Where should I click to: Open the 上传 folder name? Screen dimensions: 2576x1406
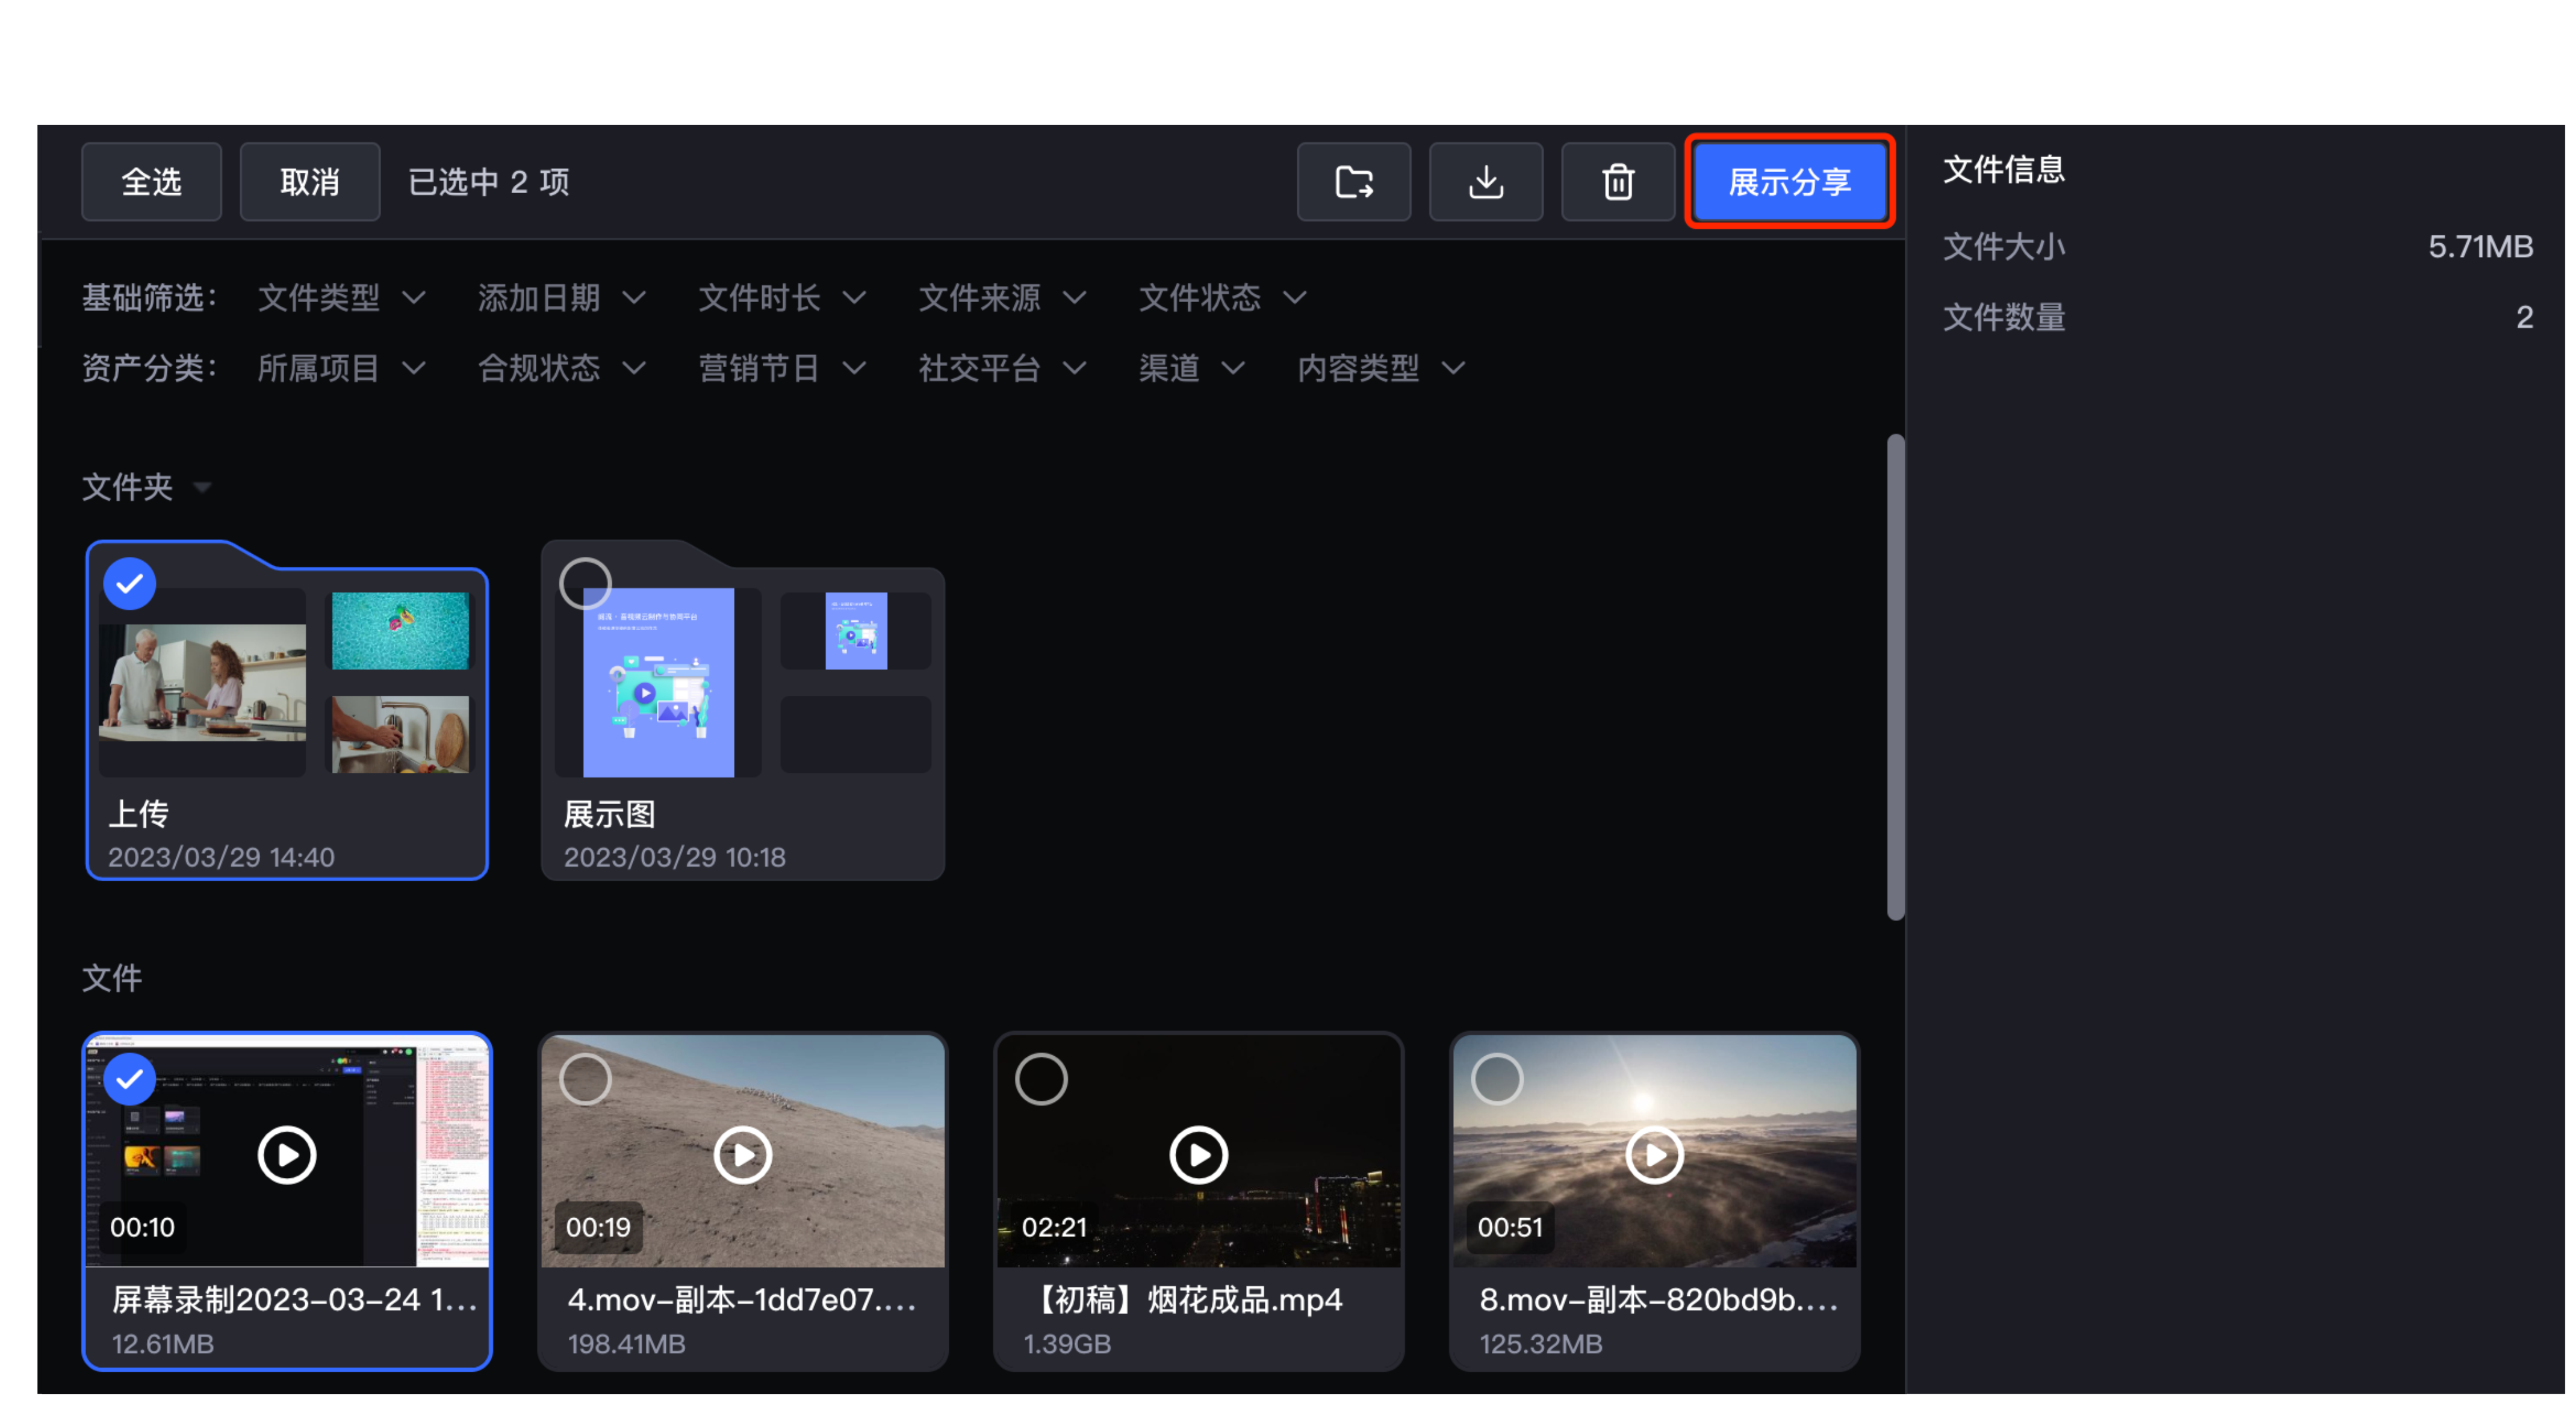(x=138, y=814)
